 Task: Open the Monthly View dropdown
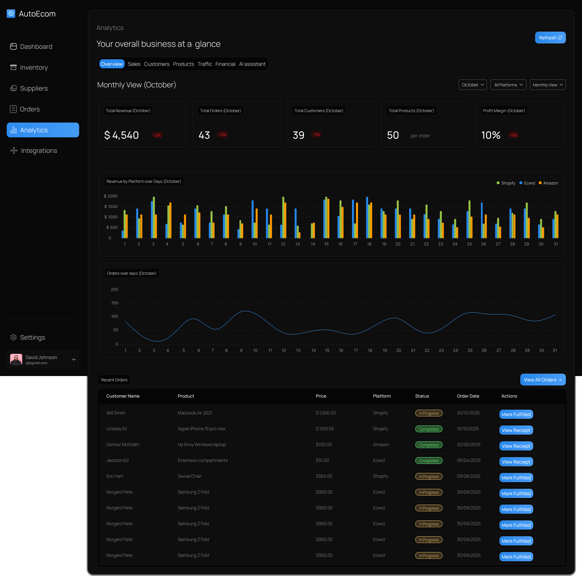(548, 85)
